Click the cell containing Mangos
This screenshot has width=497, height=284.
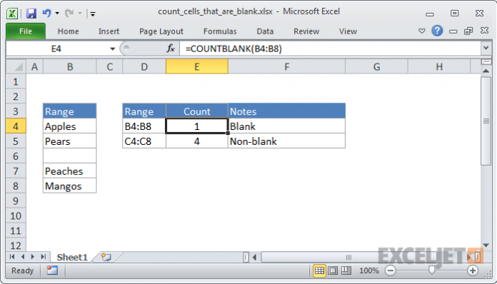coord(70,186)
